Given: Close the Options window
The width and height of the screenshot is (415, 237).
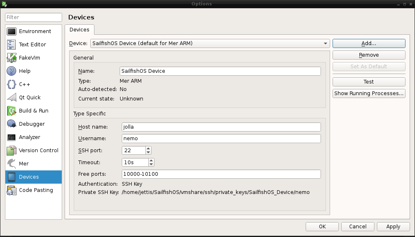Looking at the screenshot, I should [411, 4].
